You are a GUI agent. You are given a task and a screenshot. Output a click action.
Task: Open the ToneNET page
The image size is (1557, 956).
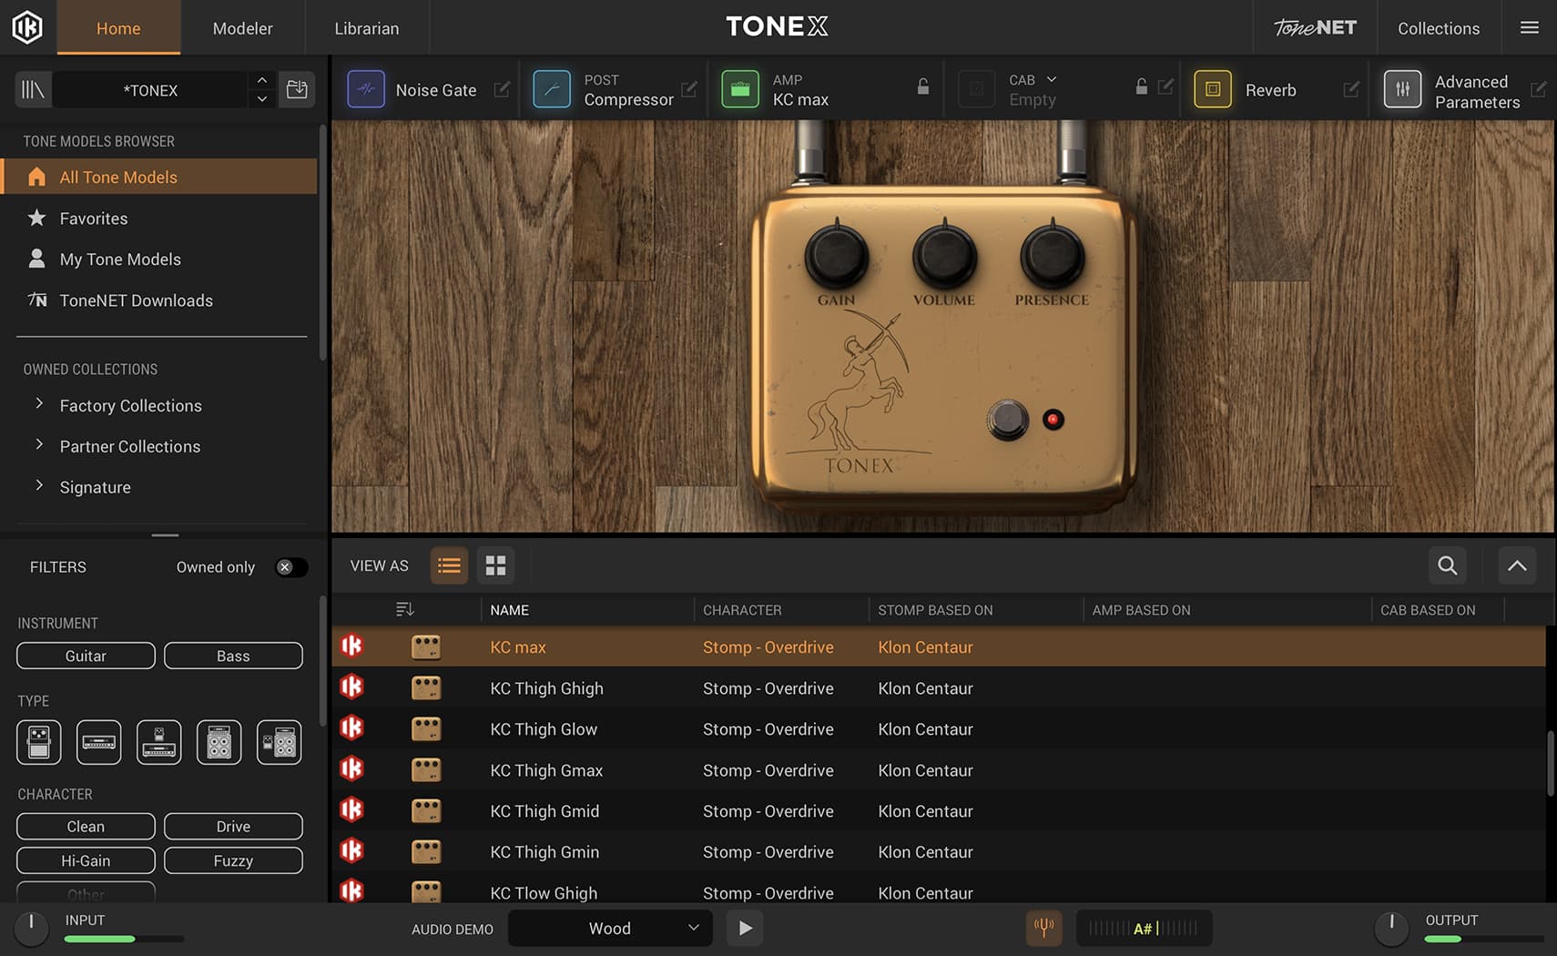(x=1315, y=28)
